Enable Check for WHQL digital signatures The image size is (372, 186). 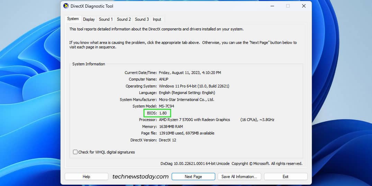click(75, 152)
